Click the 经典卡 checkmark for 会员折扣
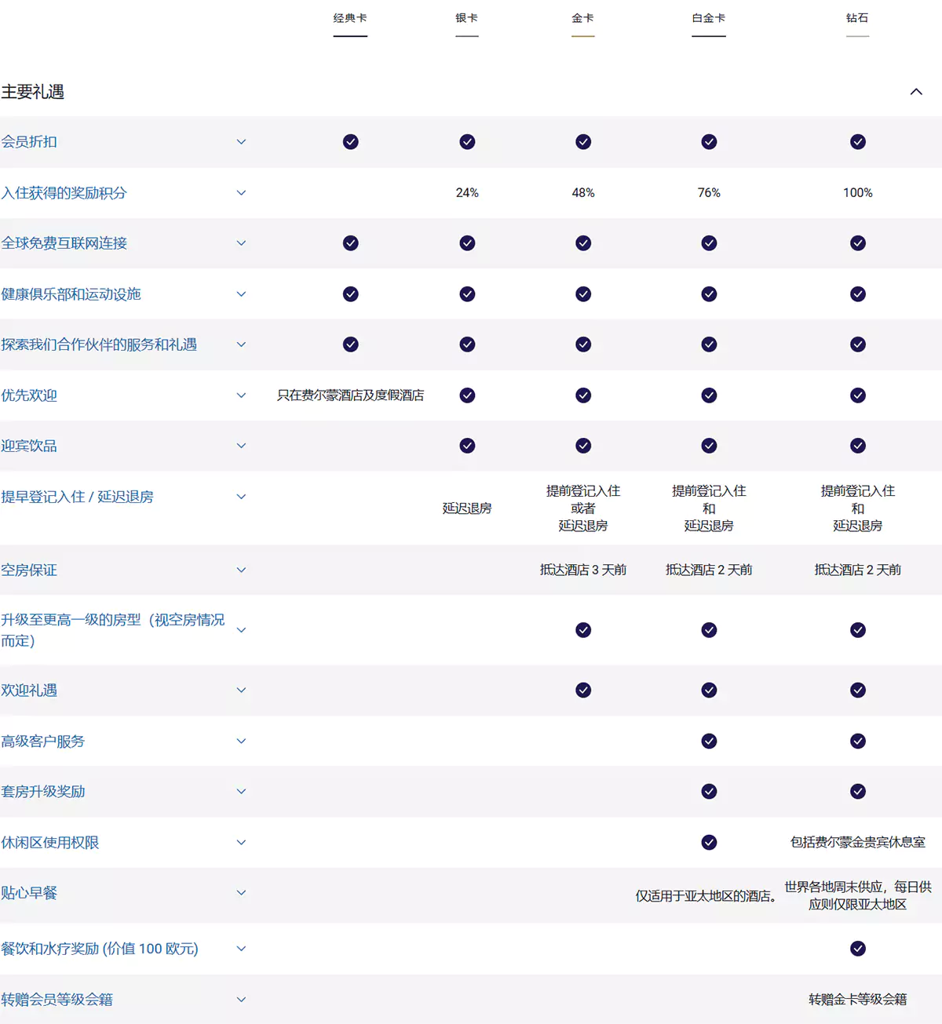 pos(350,142)
